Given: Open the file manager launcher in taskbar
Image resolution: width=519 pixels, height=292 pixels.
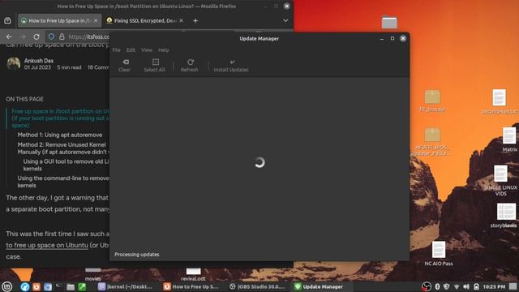Looking at the screenshot, I should pos(71,286).
